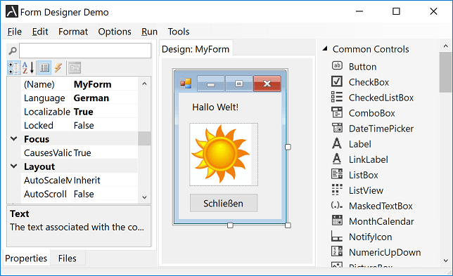
Task: Click the form's bottom-edge resize handle
Action: tap(230, 225)
